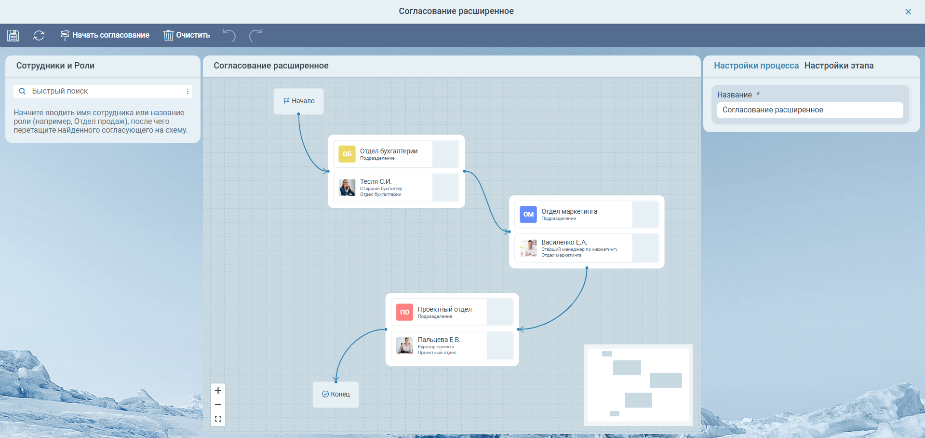925x438 pixels.
Task: Open the quick search options menu
Action: pos(188,91)
